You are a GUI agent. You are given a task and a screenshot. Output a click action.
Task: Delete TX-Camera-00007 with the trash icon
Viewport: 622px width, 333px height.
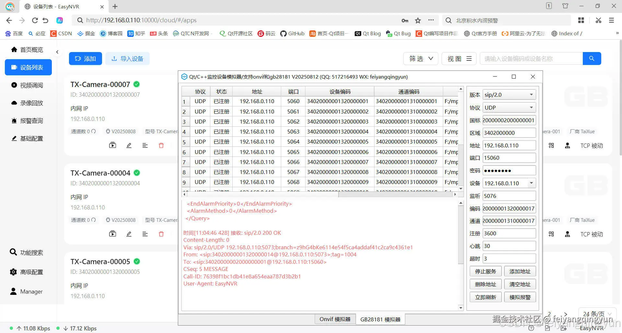pyautogui.click(x=161, y=145)
